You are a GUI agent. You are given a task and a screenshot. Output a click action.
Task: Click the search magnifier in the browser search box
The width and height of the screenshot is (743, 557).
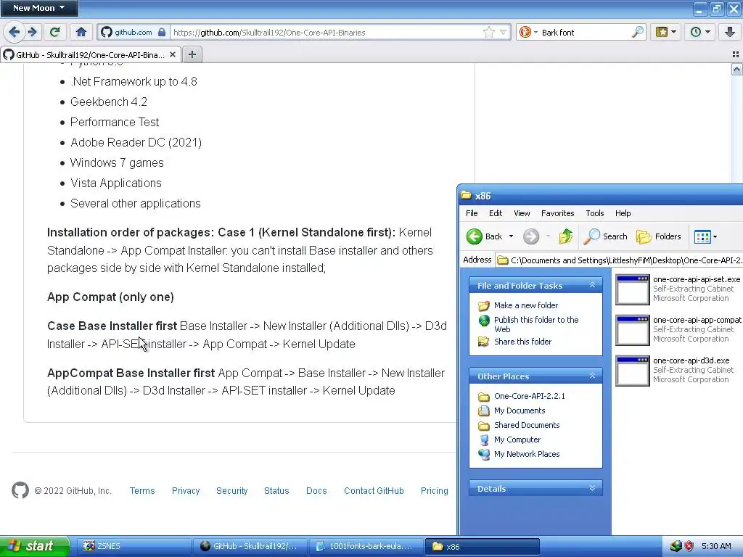(638, 32)
